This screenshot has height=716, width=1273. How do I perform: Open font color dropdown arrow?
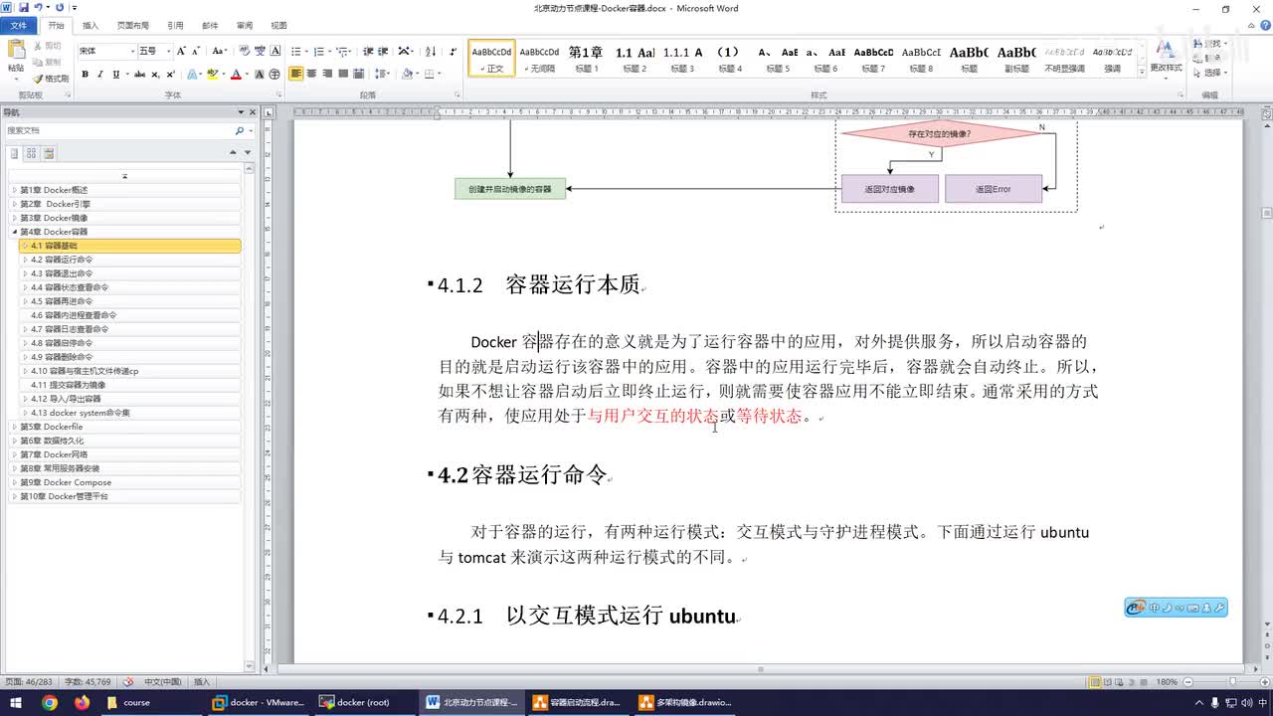click(x=247, y=74)
